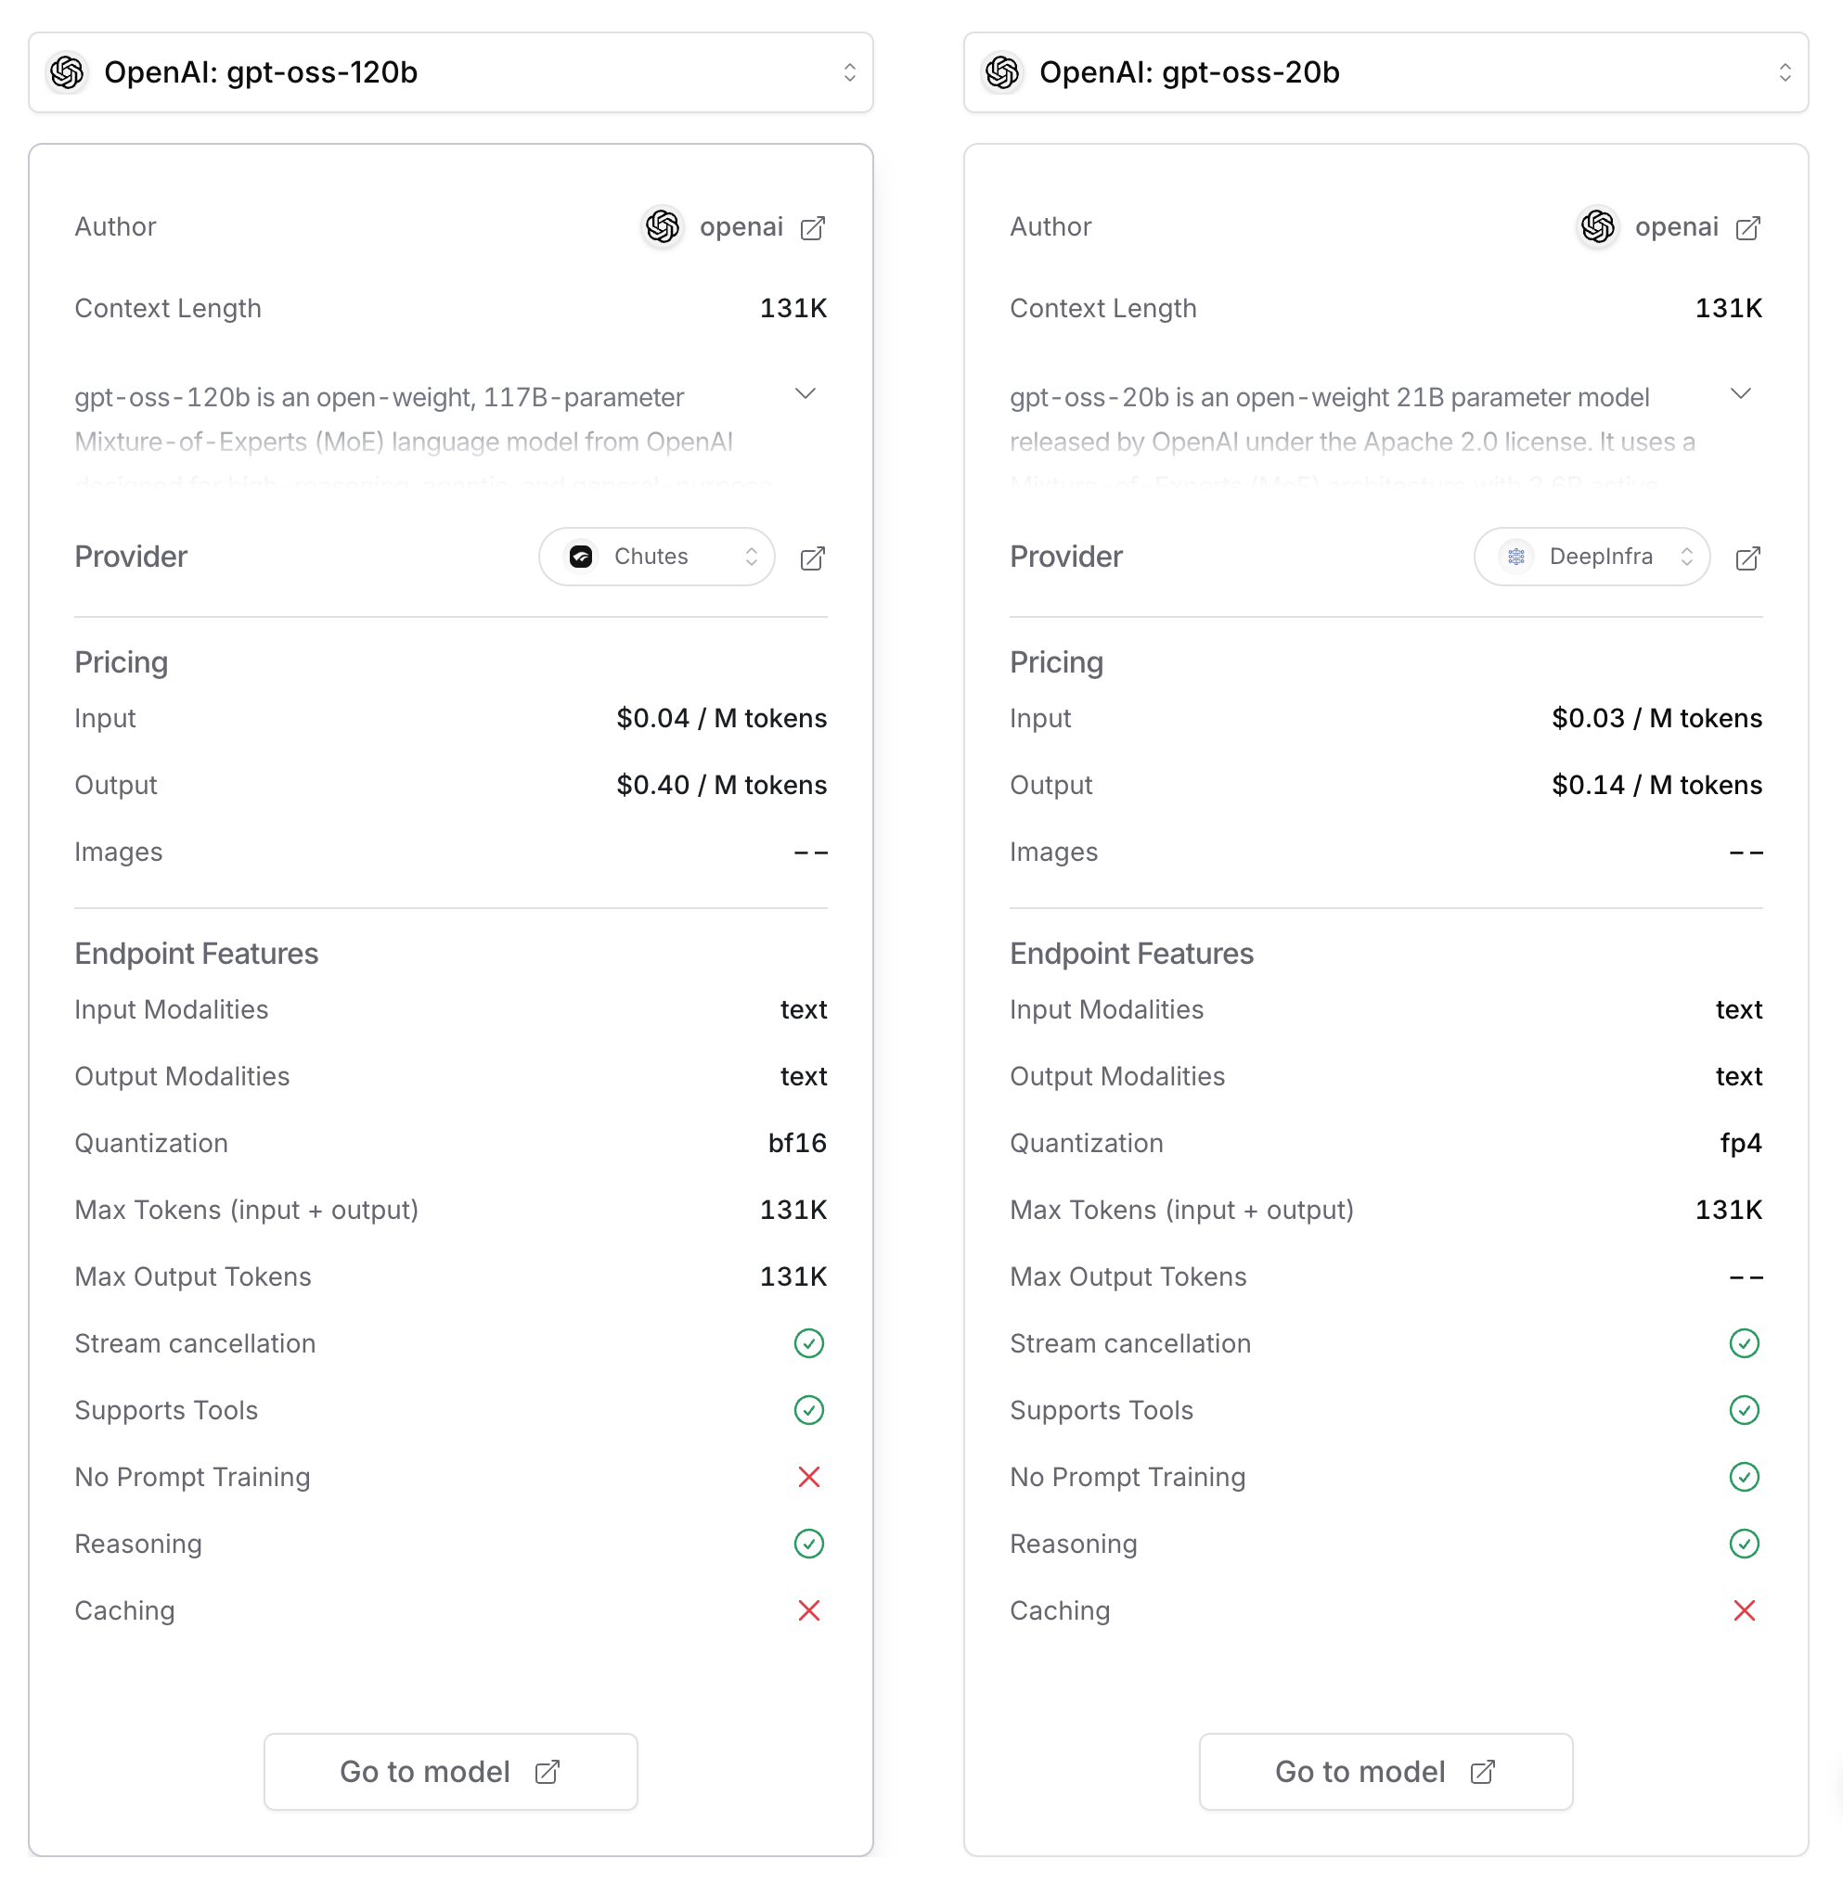
Task: Open openai author link icon for gpt-oss-20b
Action: [1747, 228]
